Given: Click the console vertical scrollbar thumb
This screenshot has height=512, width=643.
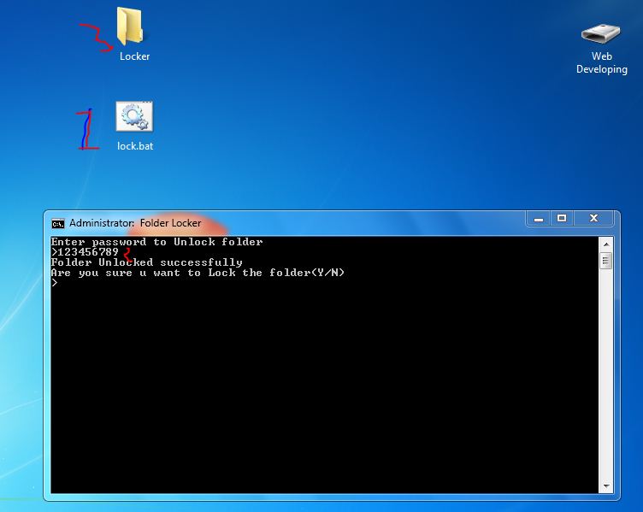Looking at the screenshot, I should (x=606, y=261).
